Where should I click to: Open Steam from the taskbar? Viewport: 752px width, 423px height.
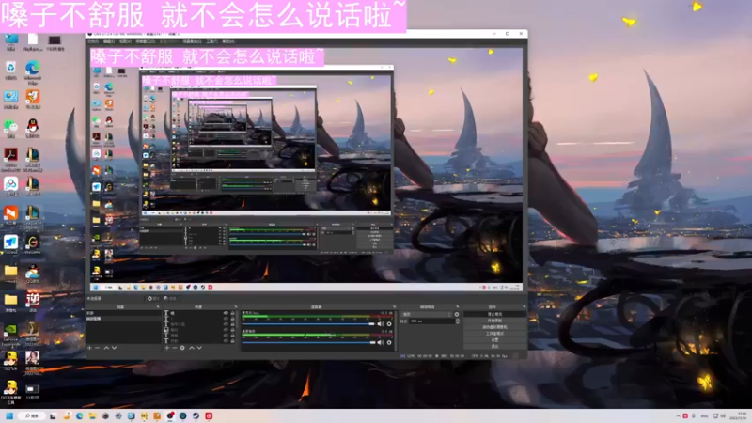click(x=196, y=415)
